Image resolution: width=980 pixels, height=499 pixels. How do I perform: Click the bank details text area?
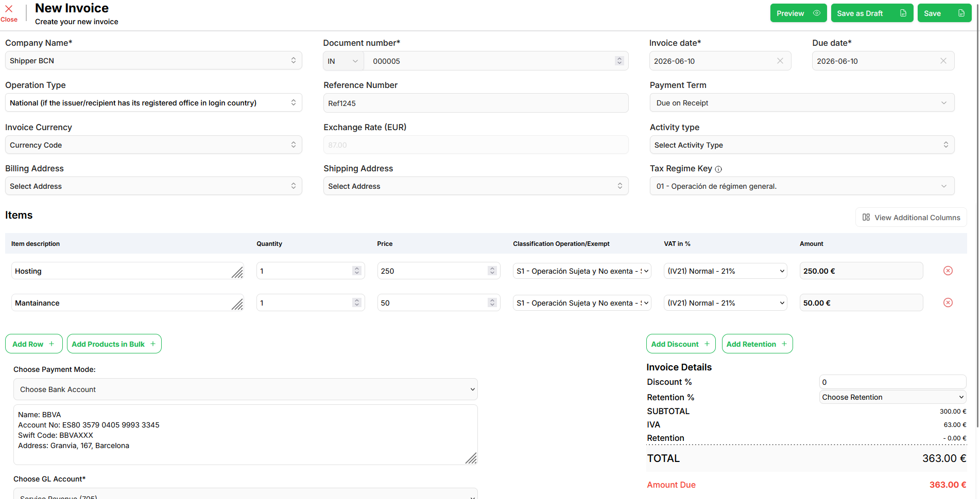(x=246, y=435)
